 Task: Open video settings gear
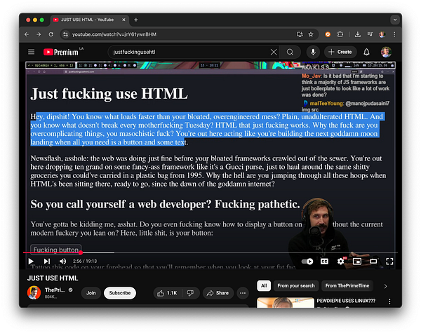[341, 261]
